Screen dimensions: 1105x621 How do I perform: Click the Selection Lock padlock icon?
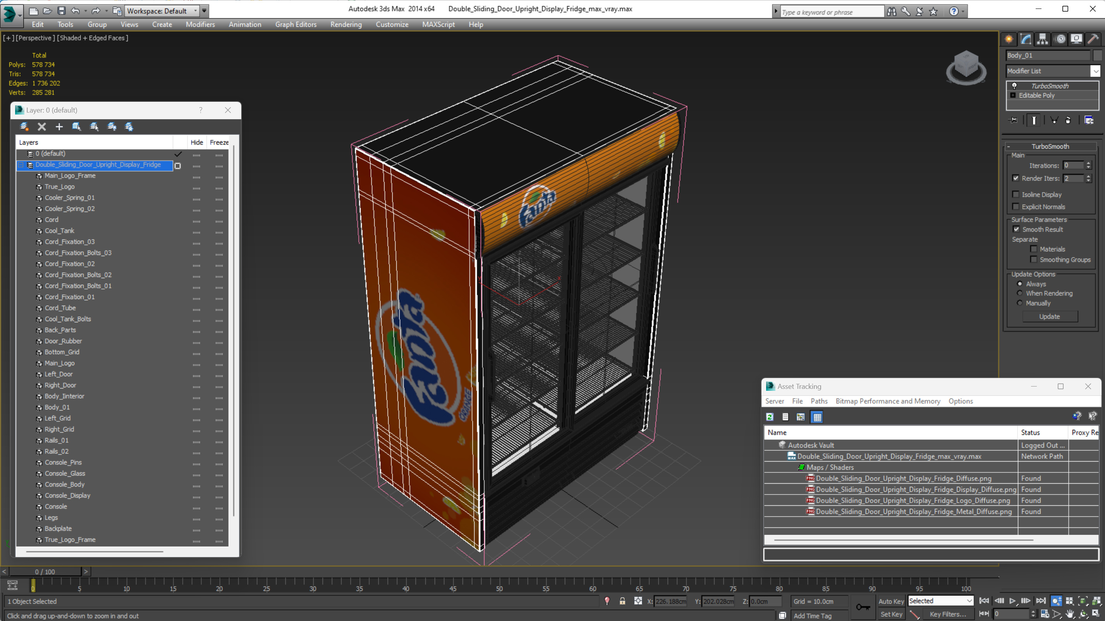click(x=622, y=601)
